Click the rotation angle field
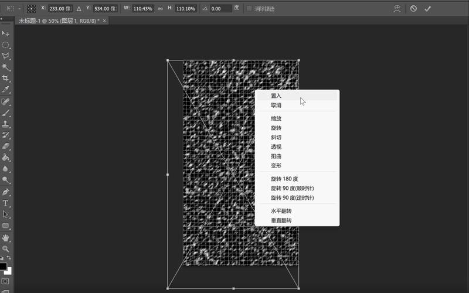This screenshot has width=469, height=293. tap(221, 9)
